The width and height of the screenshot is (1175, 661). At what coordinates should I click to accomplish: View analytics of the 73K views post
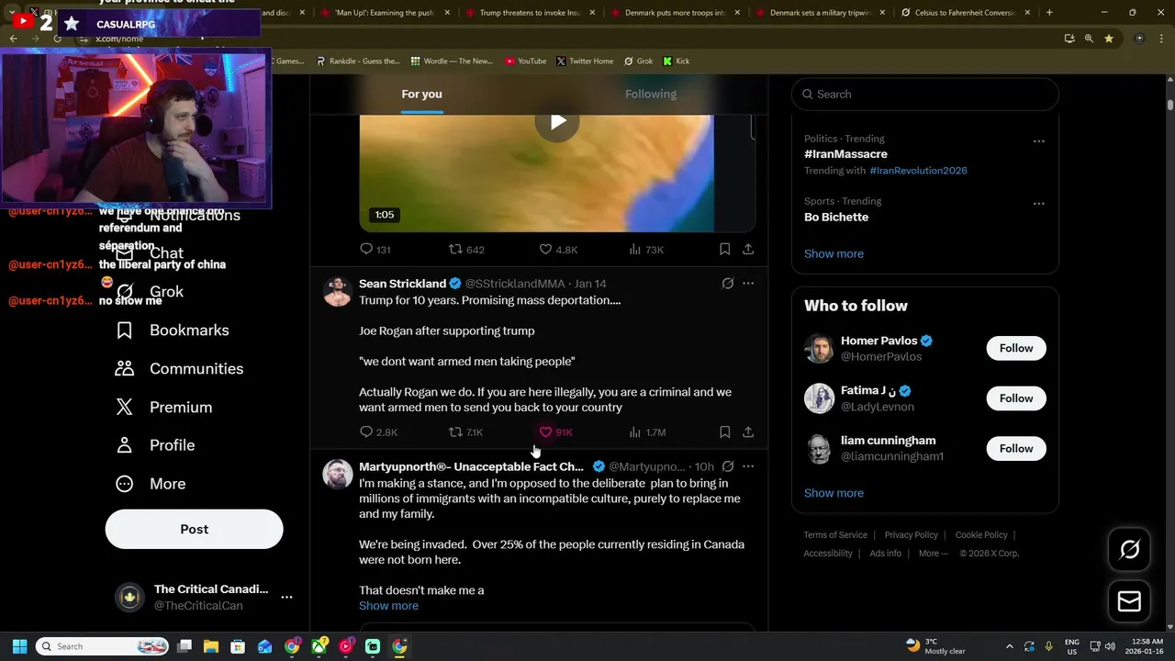(x=646, y=250)
